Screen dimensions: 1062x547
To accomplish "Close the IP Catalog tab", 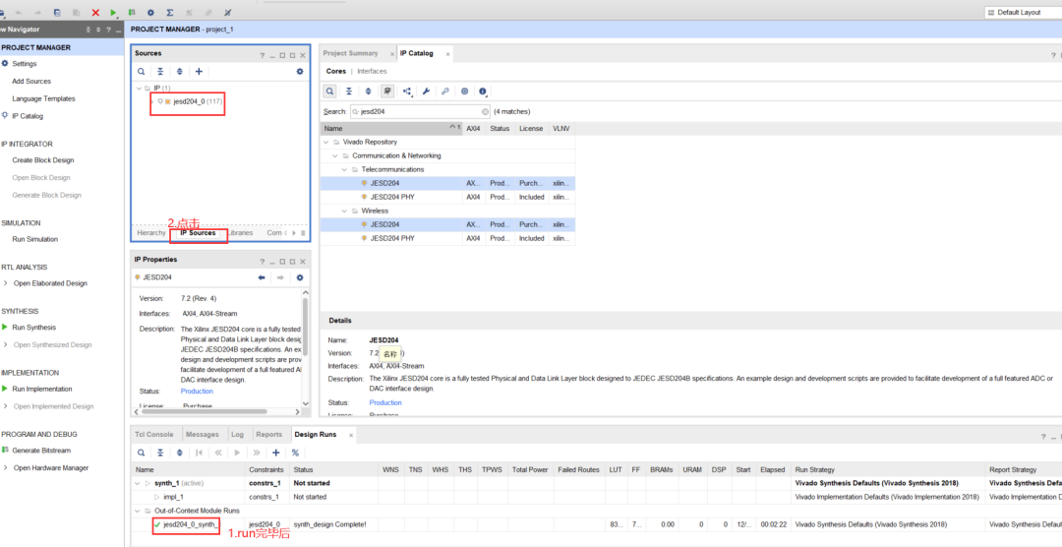I will pos(447,53).
